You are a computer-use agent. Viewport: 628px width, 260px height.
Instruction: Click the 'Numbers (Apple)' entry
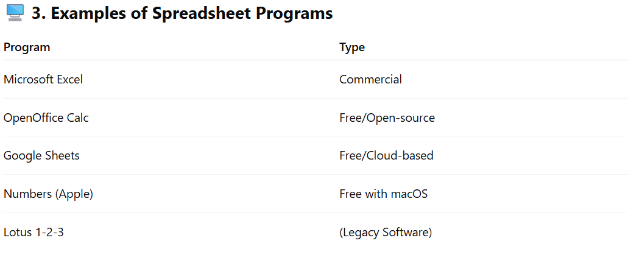click(x=48, y=194)
